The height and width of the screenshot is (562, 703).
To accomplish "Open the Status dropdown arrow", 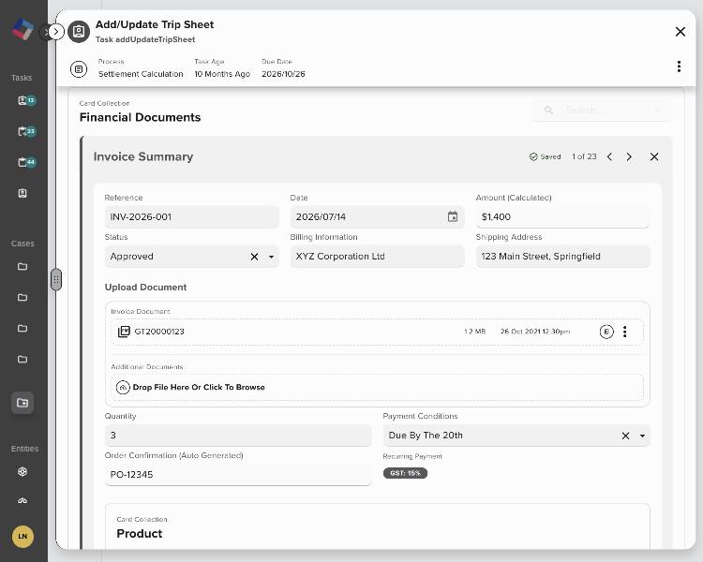I will [x=271, y=257].
